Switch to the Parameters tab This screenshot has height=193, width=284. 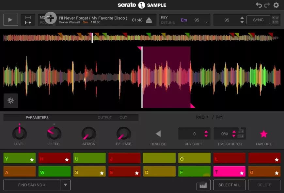point(38,117)
